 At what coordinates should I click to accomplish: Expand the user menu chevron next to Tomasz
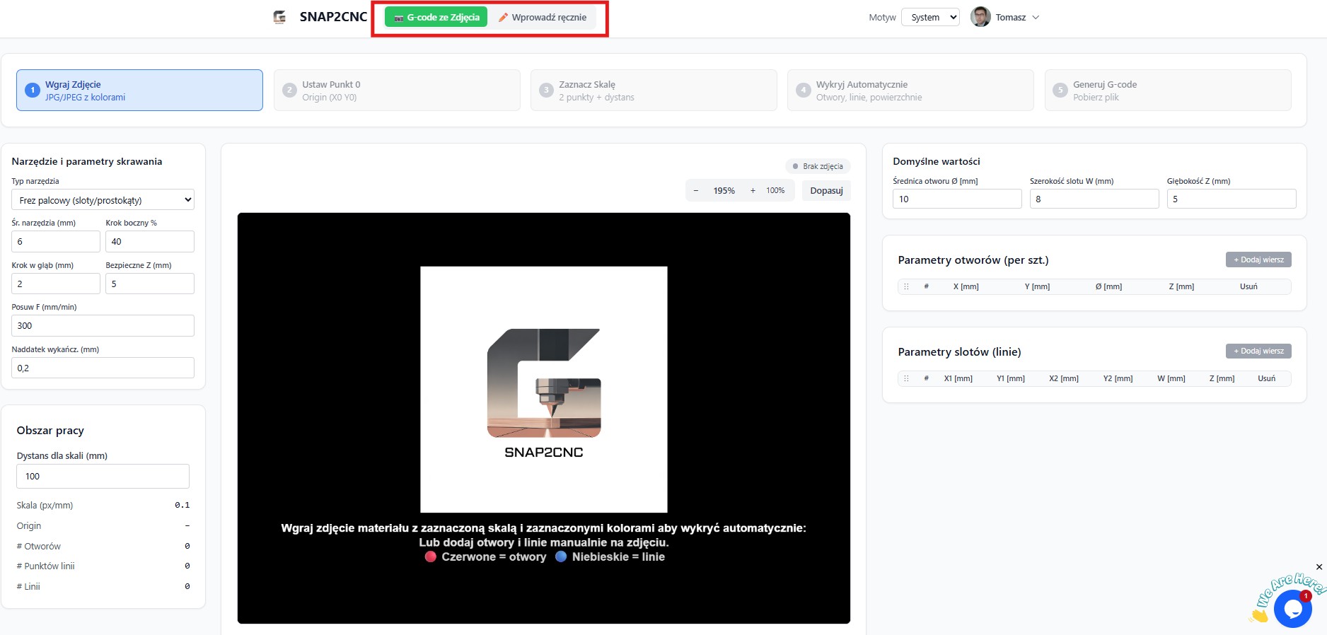tap(1036, 18)
